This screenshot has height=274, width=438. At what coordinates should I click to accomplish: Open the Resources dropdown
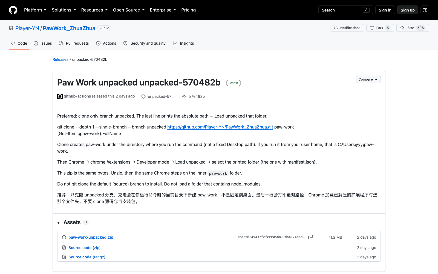(x=94, y=10)
